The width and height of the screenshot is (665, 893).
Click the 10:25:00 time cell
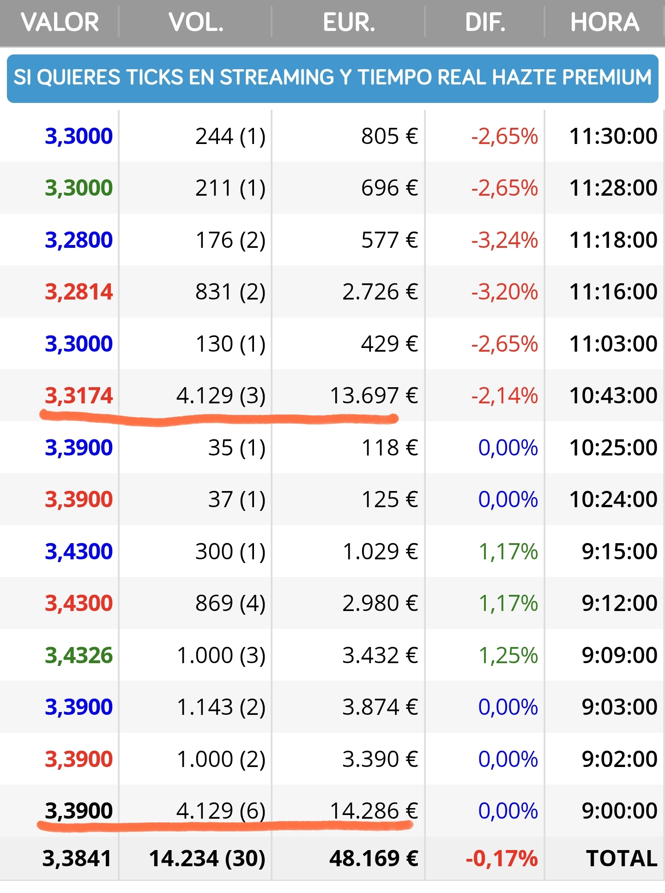[613, 448]
